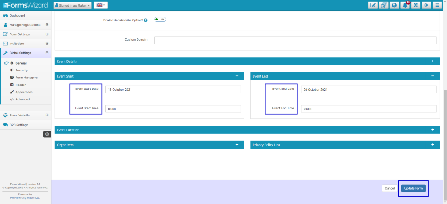Open the language flag dropdown

click(100, 5)
